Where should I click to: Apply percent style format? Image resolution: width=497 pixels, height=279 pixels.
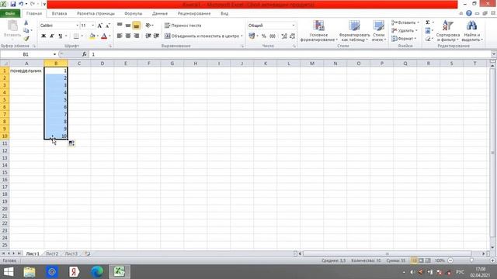[264, 36]
